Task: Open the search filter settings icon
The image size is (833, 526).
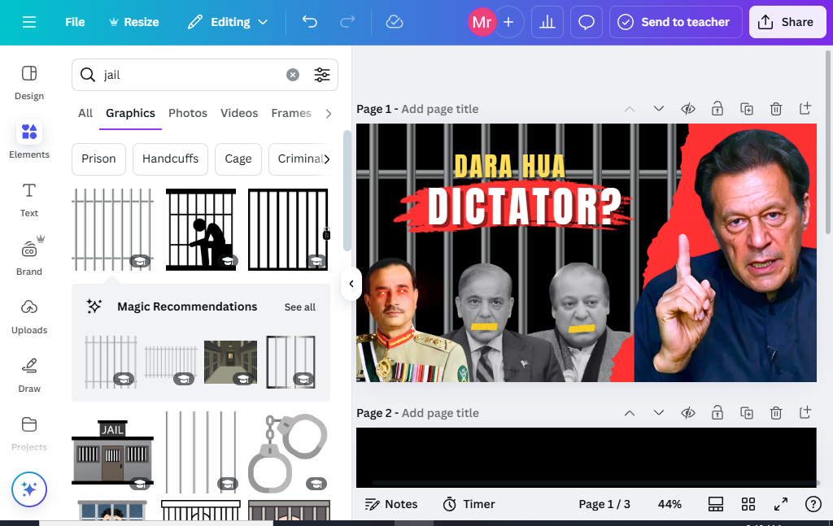Action: click(x=322, y=75)
